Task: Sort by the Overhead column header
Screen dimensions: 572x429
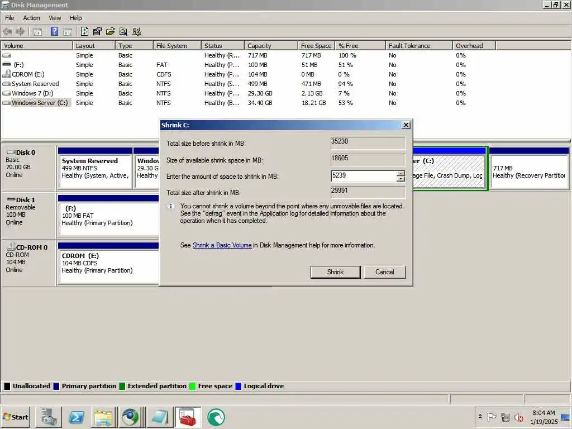Action: pyautogui.click(x=474, y=46)
